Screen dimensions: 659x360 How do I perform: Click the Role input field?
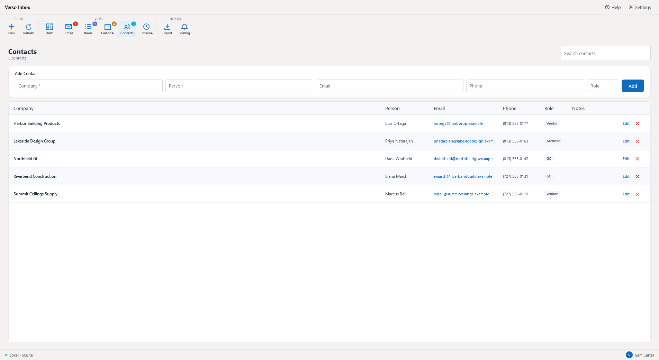(602, 86)
